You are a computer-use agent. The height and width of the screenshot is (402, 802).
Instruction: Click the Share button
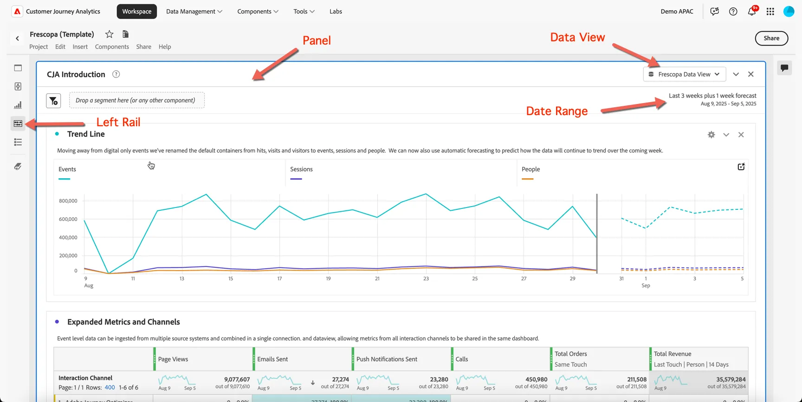(x=771, y=39)
